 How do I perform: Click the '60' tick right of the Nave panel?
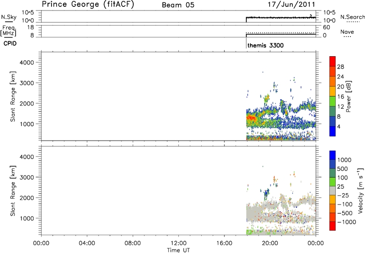tap(326, 27)
